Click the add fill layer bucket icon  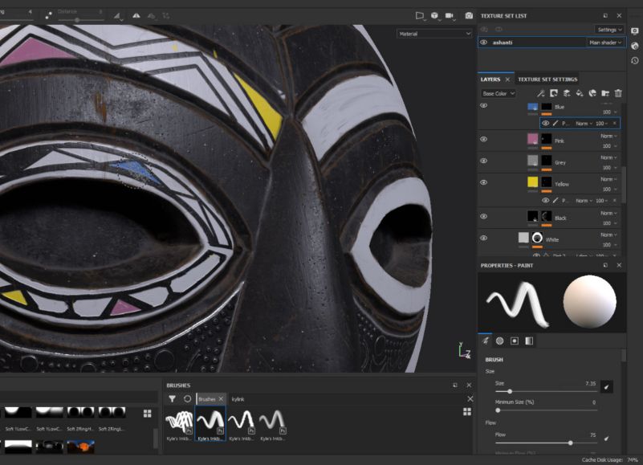click(x=580, y=94)
